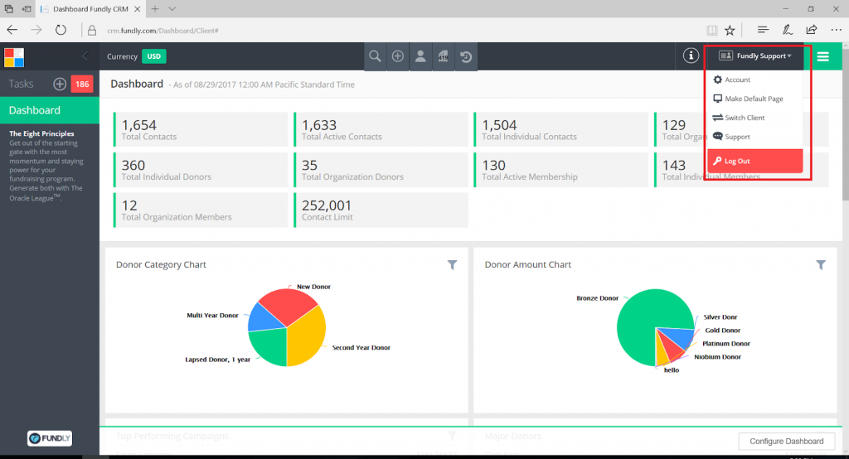Click the browser back arrow
This screenshot has width=849, height=459.
click(x=12, y=31)
